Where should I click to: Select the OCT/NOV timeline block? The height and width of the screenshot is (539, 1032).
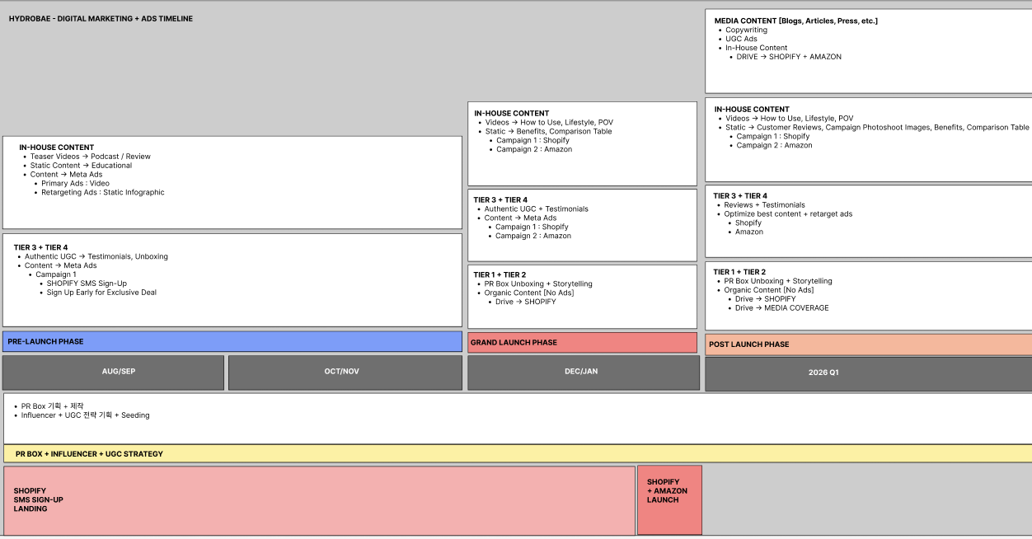click(341, 372)
